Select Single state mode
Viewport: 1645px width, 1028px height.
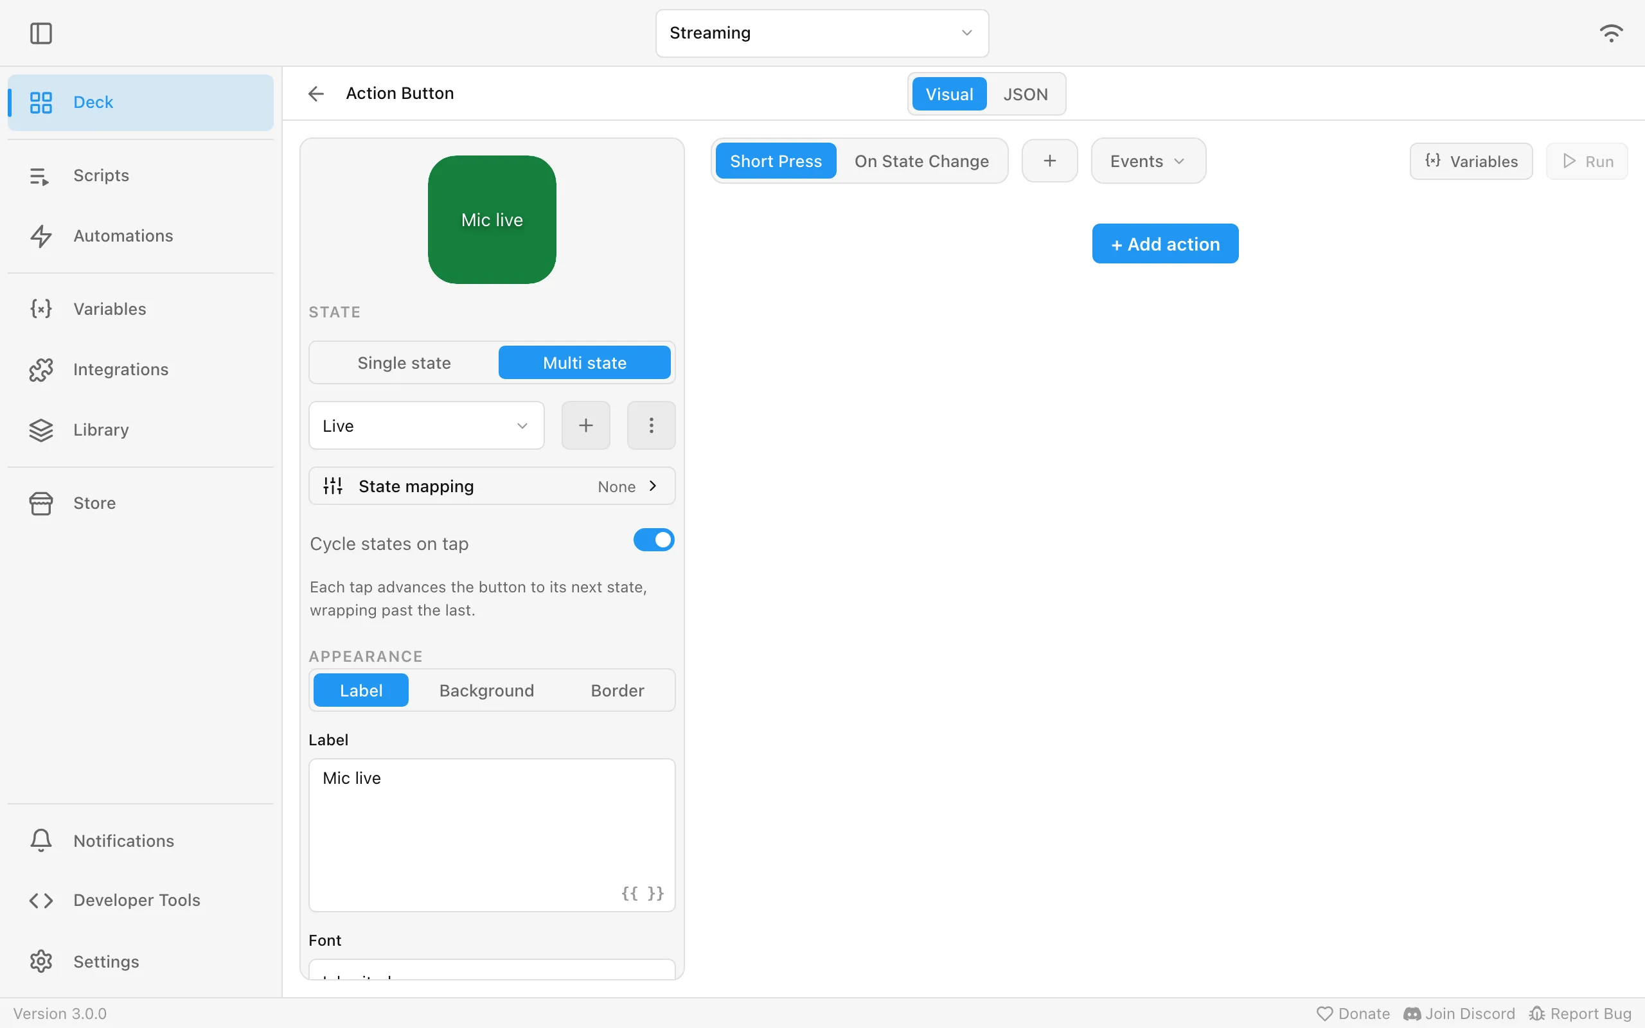click(x=404, y=362)
